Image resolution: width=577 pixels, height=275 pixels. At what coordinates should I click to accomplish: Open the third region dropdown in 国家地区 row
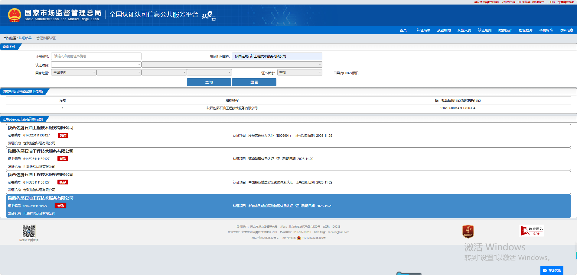[164, 72]
